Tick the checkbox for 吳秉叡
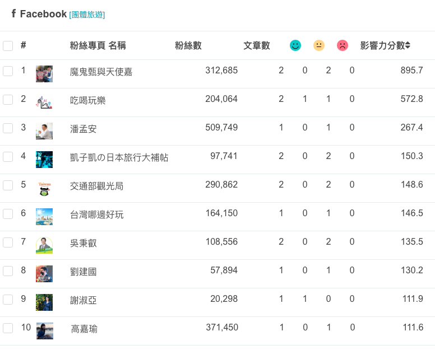The width and height of the screenshot is (435, 350). coord(8,242)
